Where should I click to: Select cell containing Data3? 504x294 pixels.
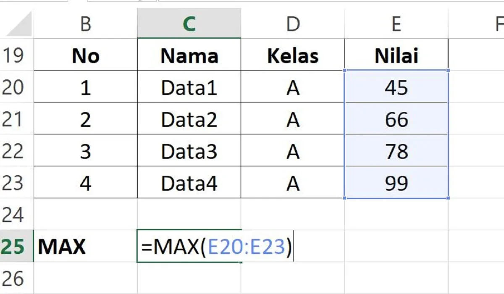pos(189,151)
